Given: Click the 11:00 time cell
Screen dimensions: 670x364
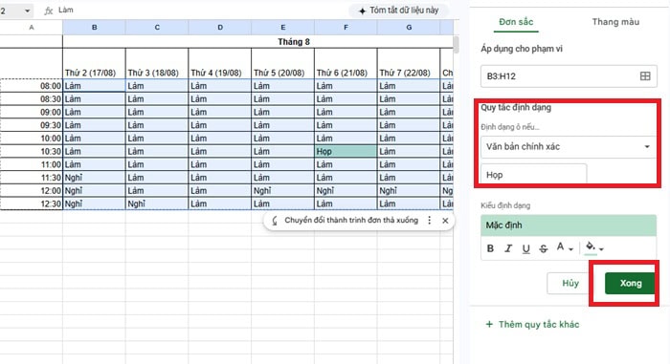Looking at the screenshot, I should point(32,164).
